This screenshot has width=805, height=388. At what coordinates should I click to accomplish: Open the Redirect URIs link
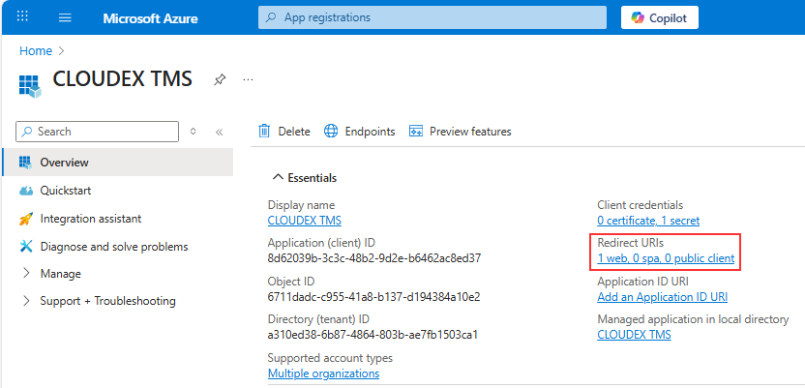pos(666,258)
